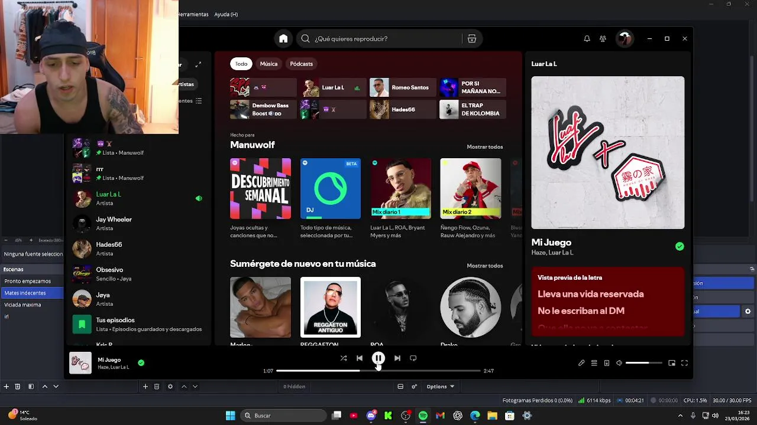Image resolution: width=757 pixels, height=425 pixels.
Task: Open the Descubrimiento Semanal playlist card
Action: [260, 188]
